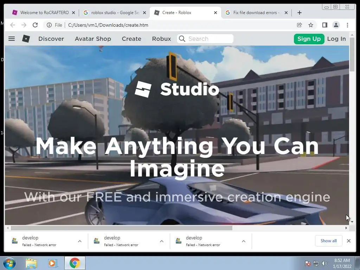Screen dimensions: 360x270
Task: Expand options for third develop download
Action: pos(244,241)
